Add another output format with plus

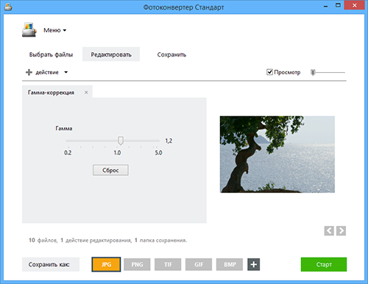[x=254, y=264]
